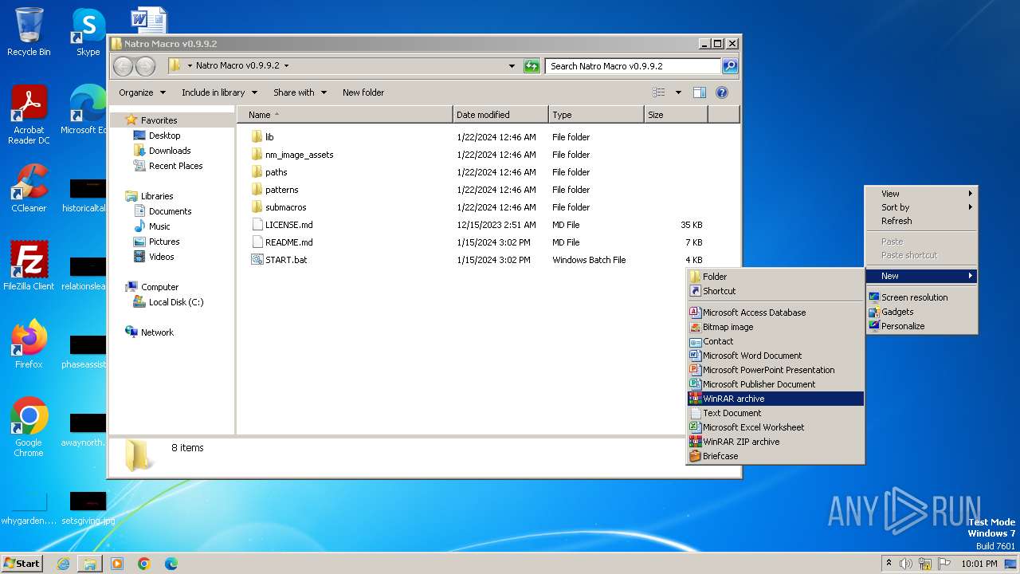Open Firefox desktop icon
The height and width of the screenshot is (574, 1020).
pyautogui.click(x=29, y=344)
